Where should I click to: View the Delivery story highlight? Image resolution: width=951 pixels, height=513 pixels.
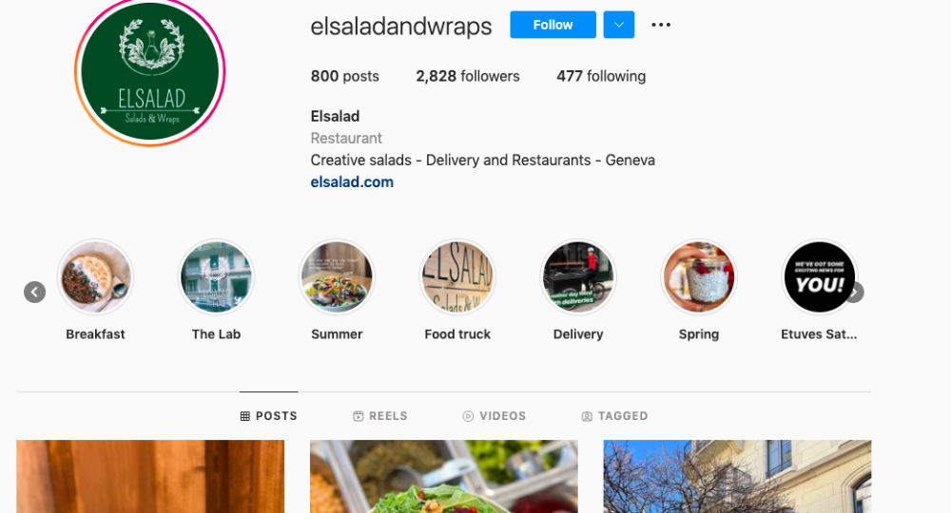click(578, 277)
